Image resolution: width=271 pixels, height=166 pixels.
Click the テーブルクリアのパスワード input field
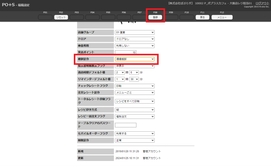coord(126,125)
